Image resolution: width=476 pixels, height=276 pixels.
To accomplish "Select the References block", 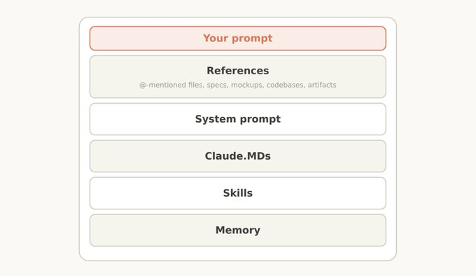I will coord(238,76).
